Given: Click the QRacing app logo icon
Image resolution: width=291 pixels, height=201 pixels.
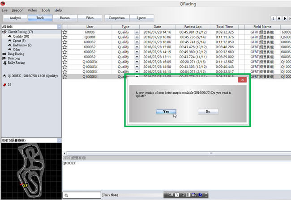Looking at the screenshot, I should tap(3, 3).
